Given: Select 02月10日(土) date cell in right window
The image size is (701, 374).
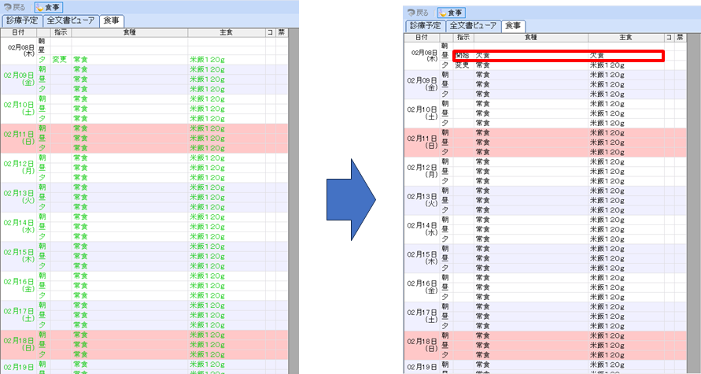Looking at the screenshot, I should 422,113.
